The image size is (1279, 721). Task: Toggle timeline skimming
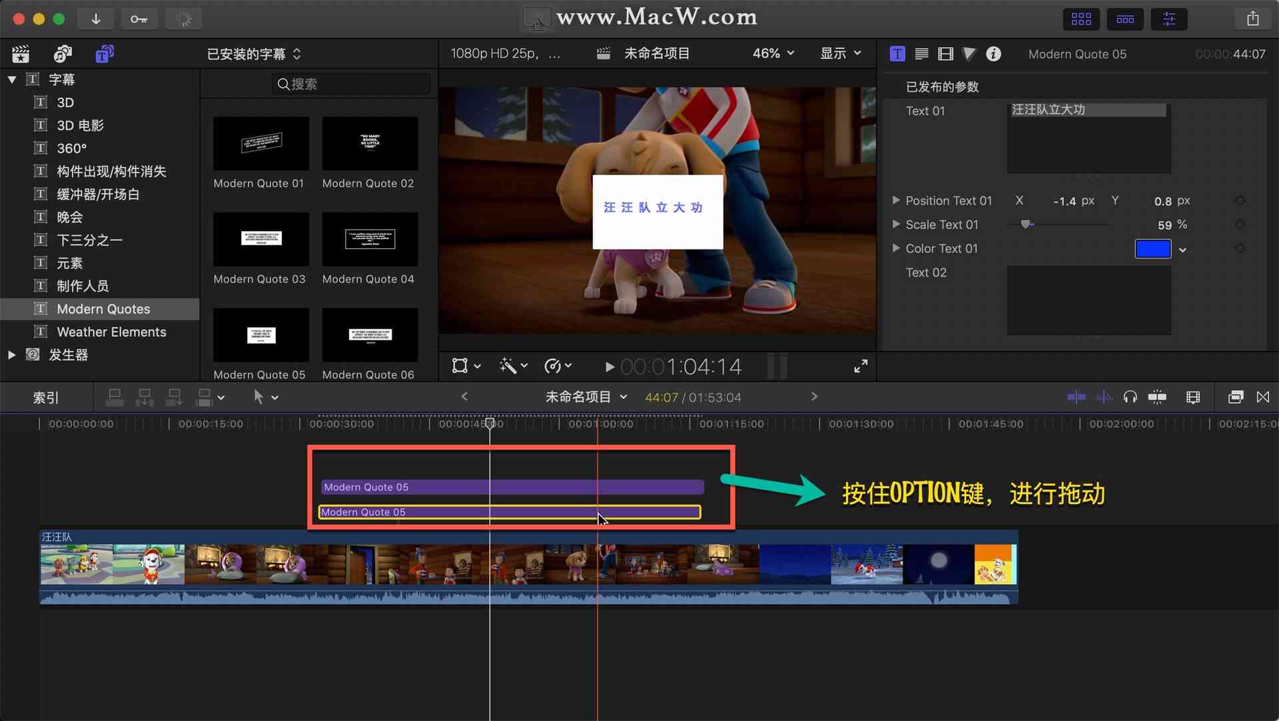tap(1076, 397)
